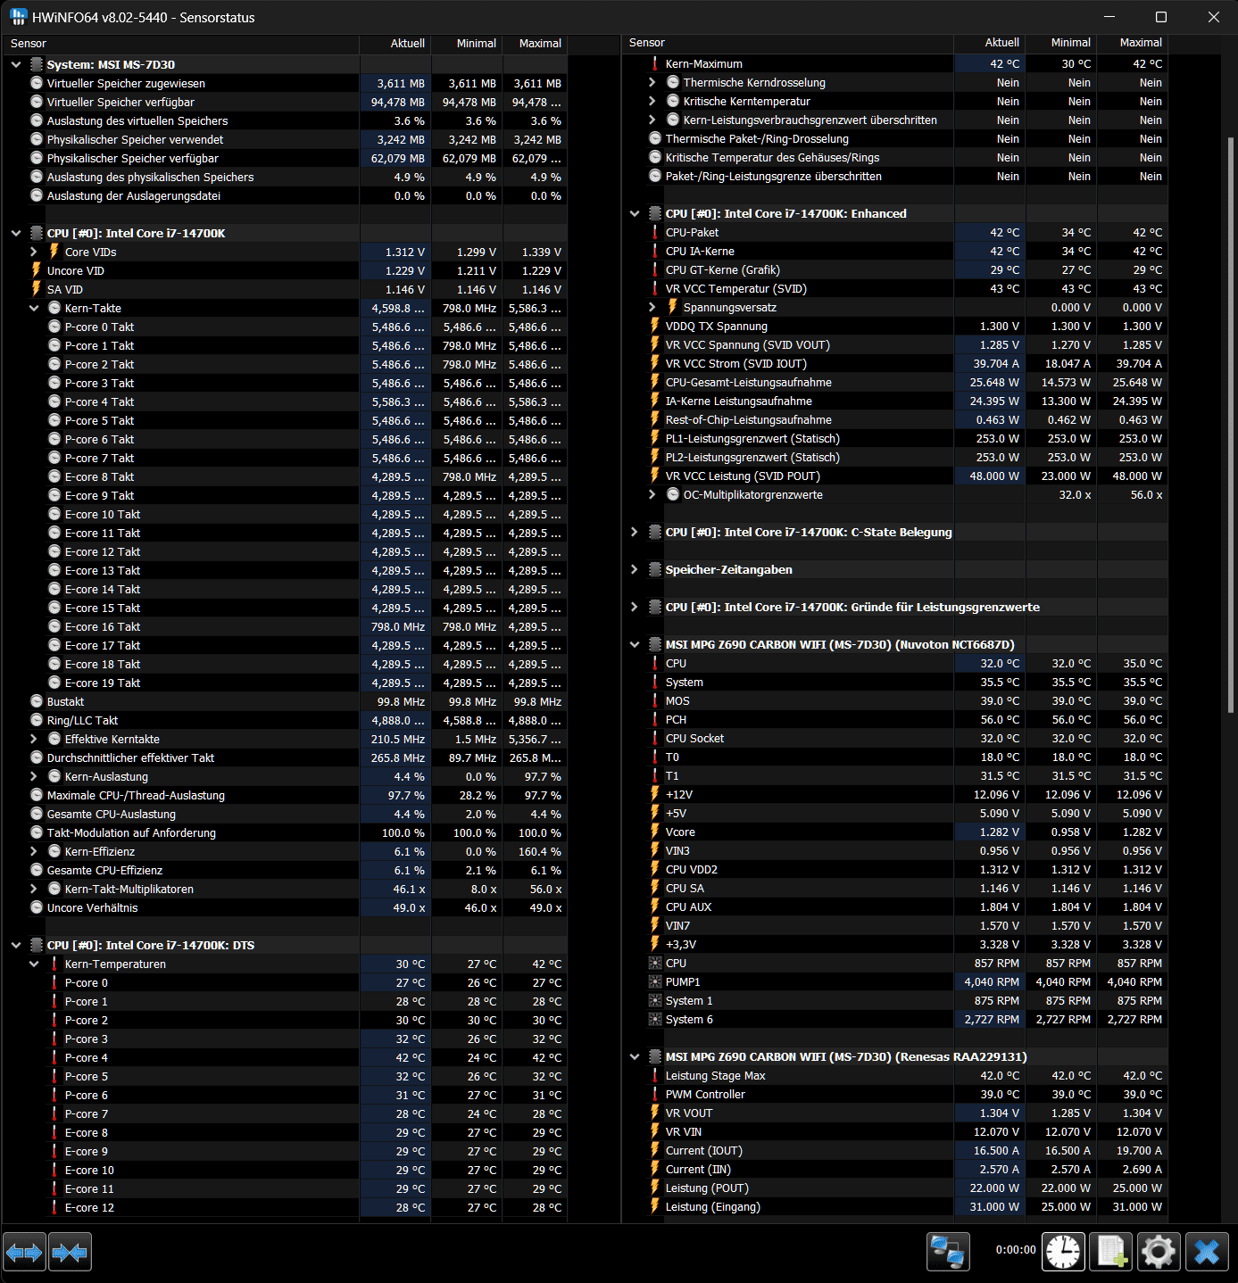Click the left pane Minimal column header
Viewport: 1238px width, 1283px height.
(467, 43)
